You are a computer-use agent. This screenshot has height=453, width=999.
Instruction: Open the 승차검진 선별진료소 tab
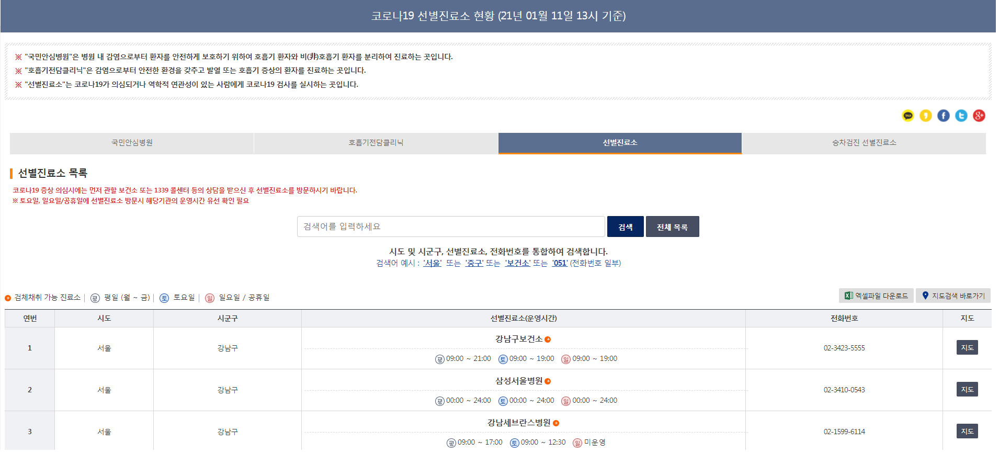pos(864,143)
